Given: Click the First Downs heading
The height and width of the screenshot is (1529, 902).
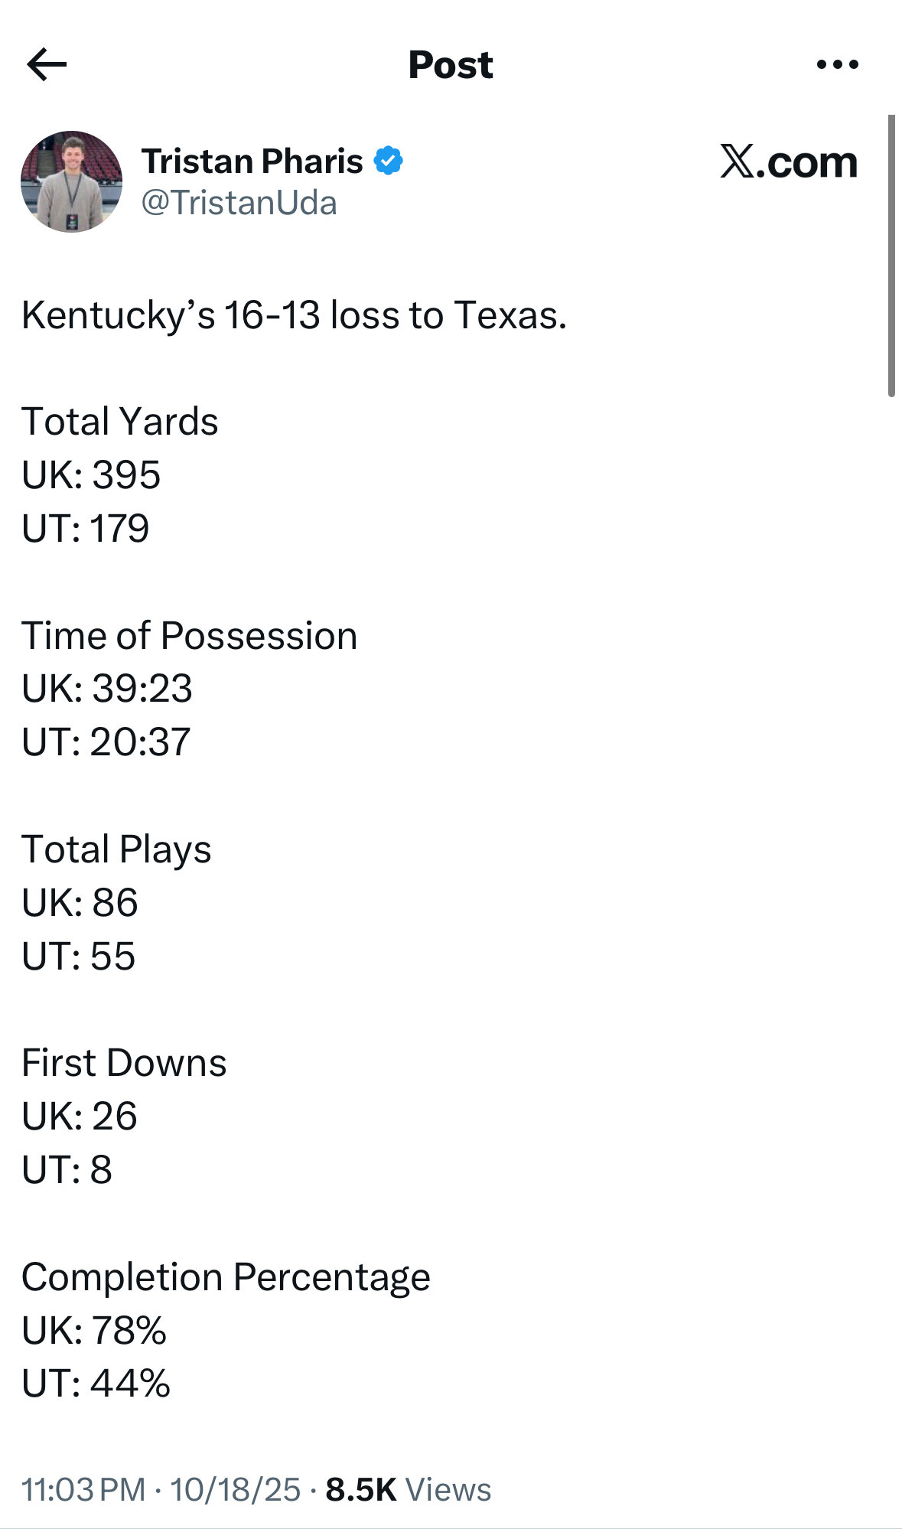Looking at the screenshot, I should [124, 1062].
